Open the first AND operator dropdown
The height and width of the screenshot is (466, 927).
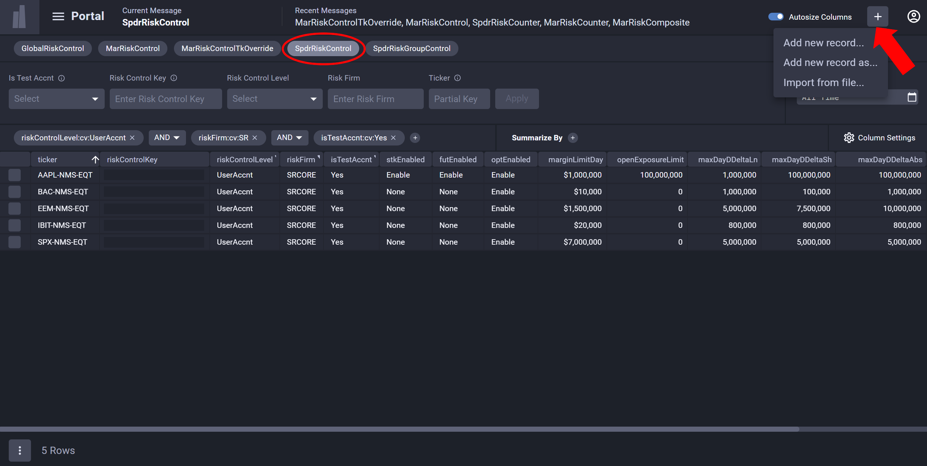(167, 137)
